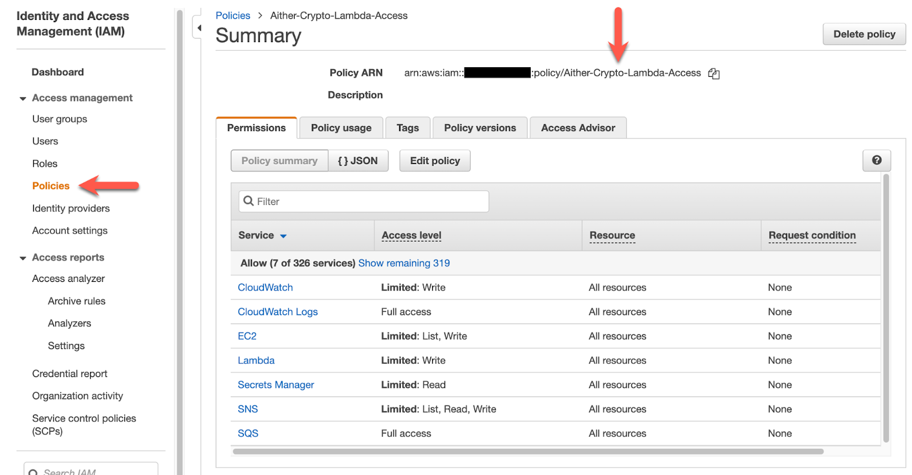Open the help question mark icon

[x=876, y=161]
